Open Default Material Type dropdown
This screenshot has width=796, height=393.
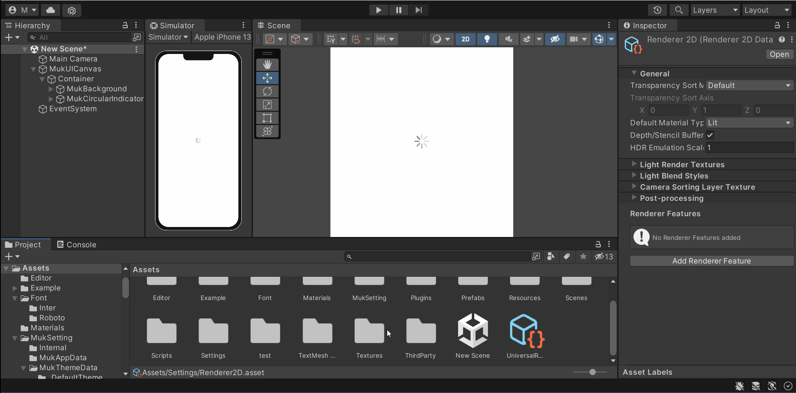750,123
